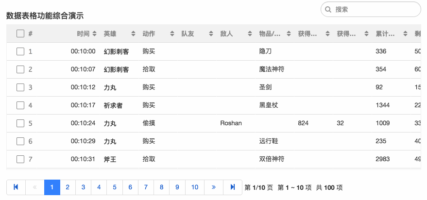427x200 pixels.
Task: Jump to the last page arrow icon
Action: pyautogui.click(x=233, y=187)
